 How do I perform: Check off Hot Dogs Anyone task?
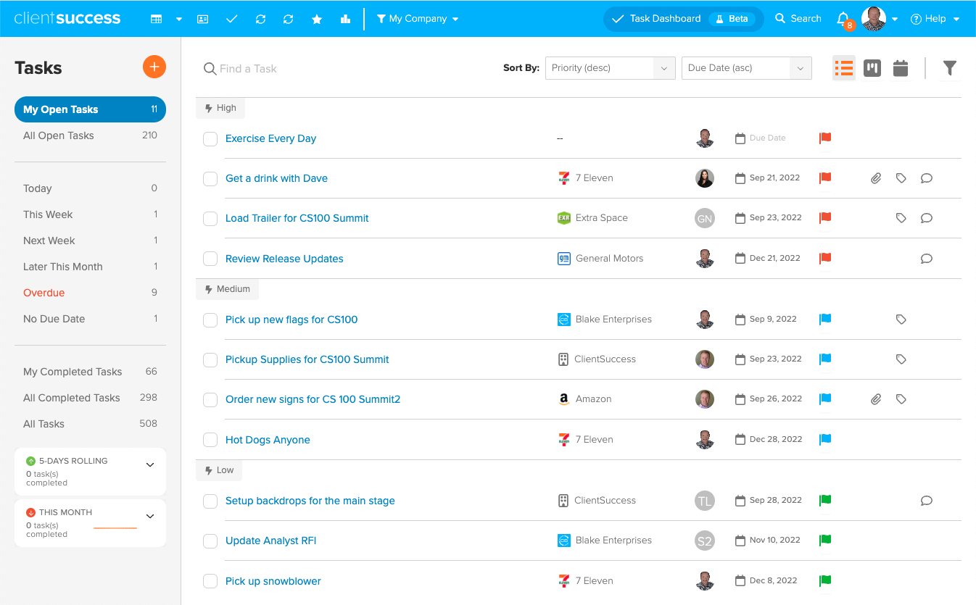pos(210,440)
